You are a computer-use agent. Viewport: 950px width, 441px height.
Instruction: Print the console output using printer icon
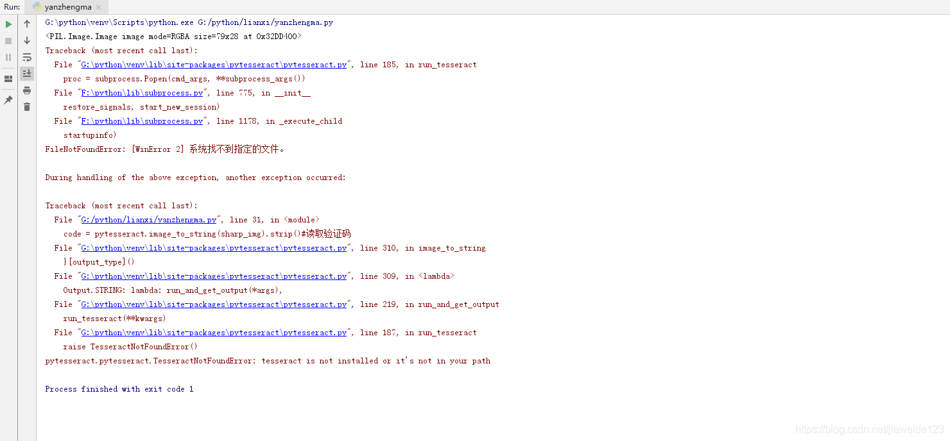pos(27,90)
